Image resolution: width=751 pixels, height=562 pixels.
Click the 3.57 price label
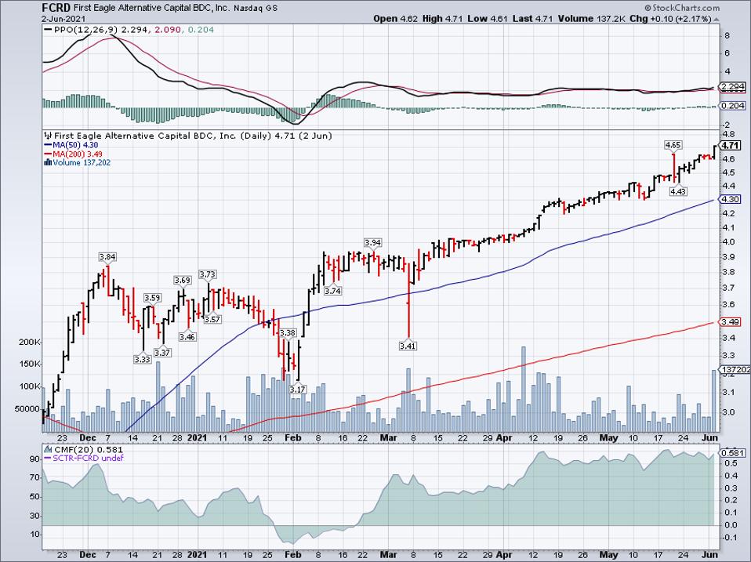(212, 319)
